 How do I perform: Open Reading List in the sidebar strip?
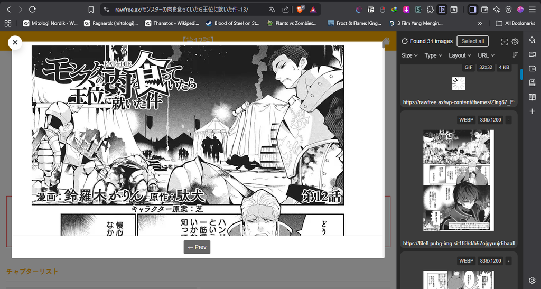pyautogui.click(x=532, y=97)
